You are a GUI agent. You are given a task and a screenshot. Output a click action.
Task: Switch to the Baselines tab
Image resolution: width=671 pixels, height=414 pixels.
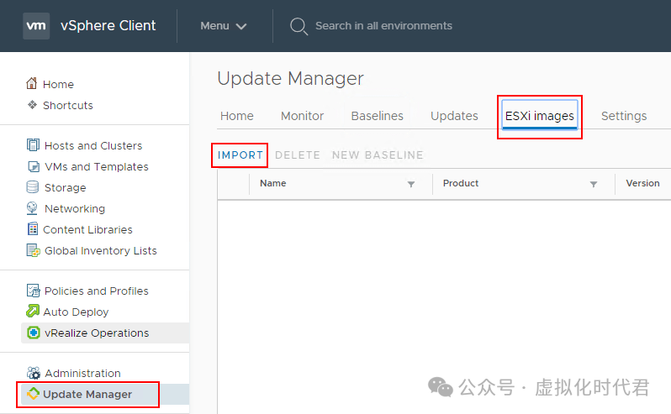[377, 116]
